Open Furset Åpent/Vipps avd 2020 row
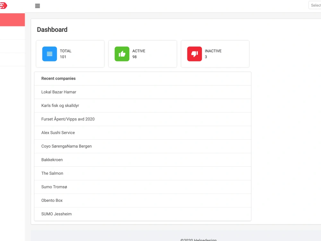321x241 pixels. click(x=143, y=119)
